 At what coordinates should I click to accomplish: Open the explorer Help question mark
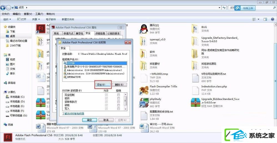click(273, 19)
